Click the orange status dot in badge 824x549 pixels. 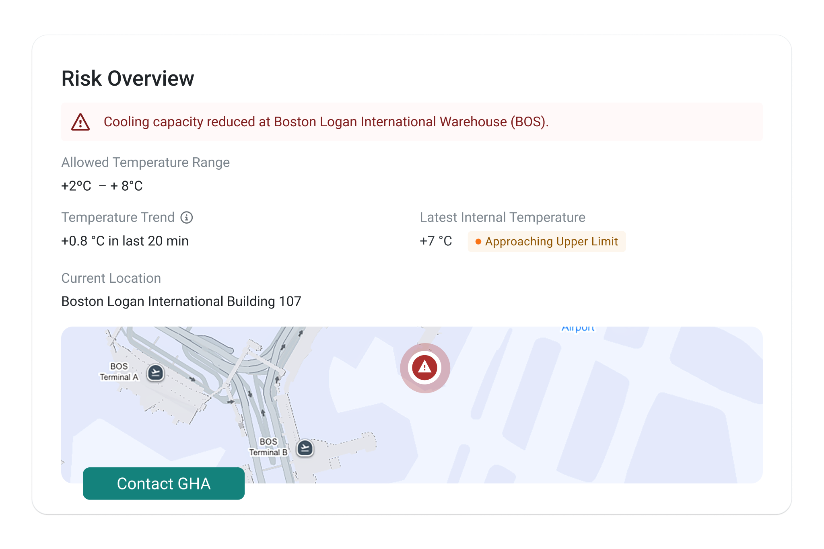coord(478,242)
